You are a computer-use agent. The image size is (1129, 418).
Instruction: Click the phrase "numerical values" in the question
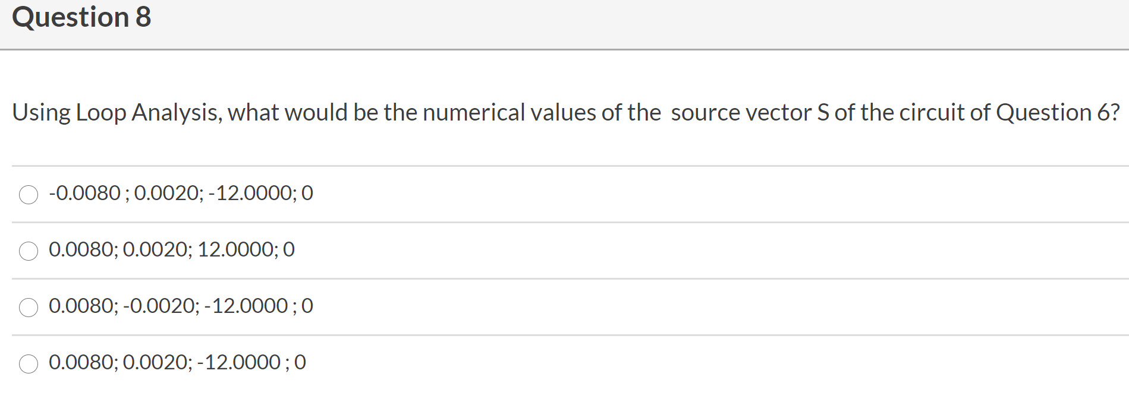coord(509,112)
